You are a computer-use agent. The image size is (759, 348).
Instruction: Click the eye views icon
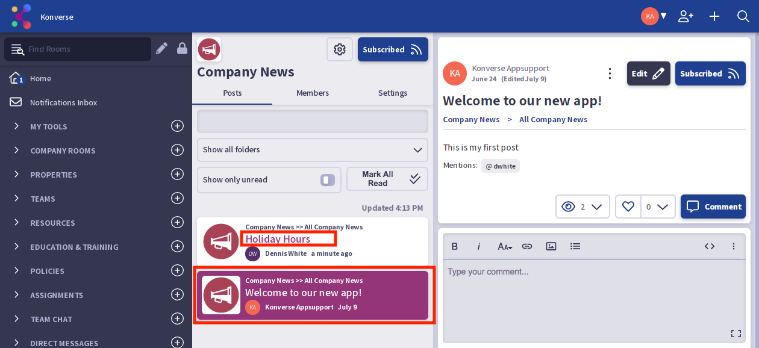pos(568,207)
